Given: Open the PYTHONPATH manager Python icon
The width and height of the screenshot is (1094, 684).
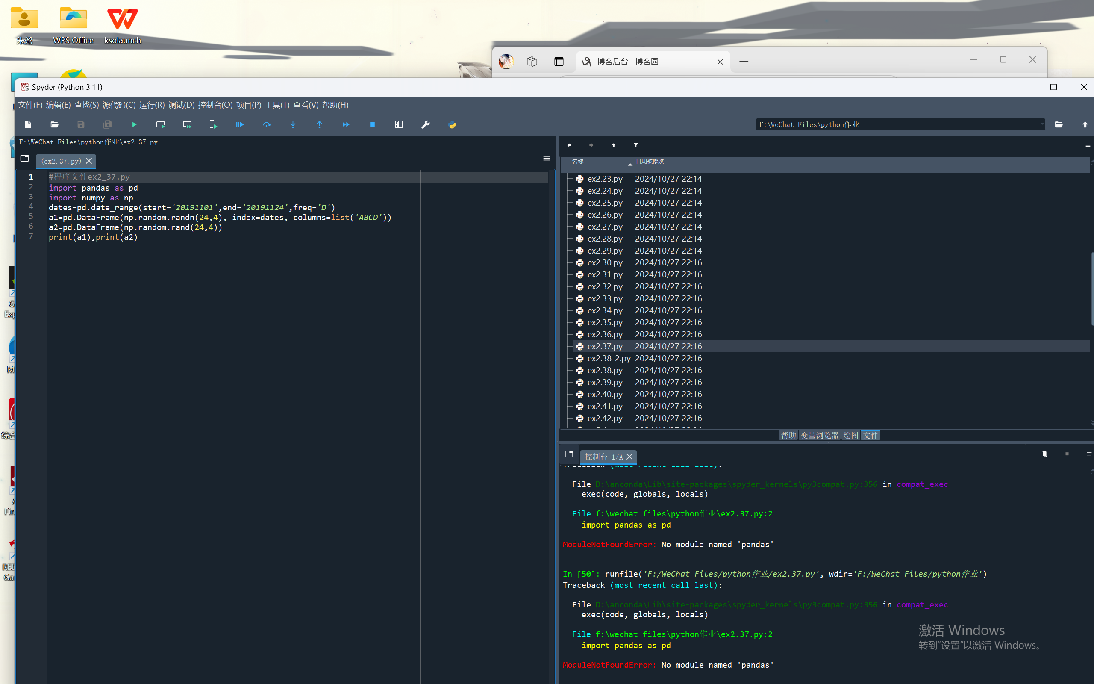Looking at the screenshot, I should point(452,124).
